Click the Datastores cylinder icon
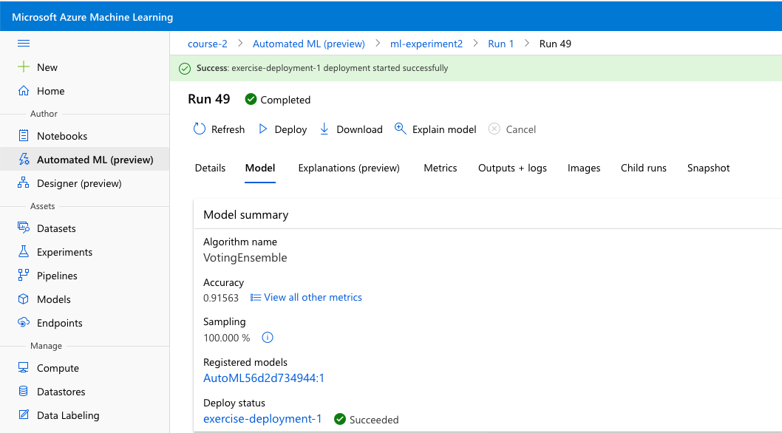This screenshot has width=782, height=433. [24, 391]
